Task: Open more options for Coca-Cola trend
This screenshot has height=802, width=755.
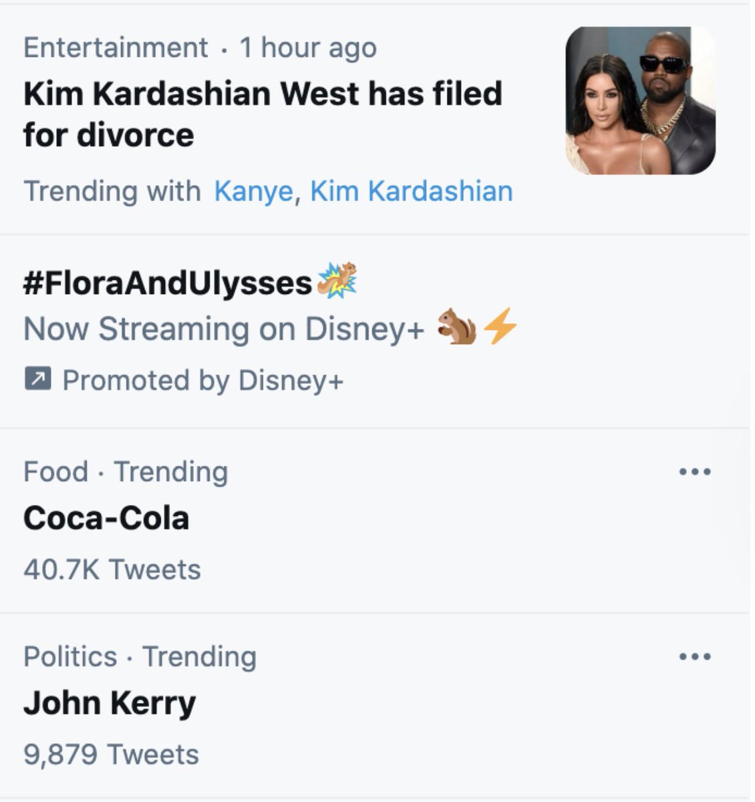Action: click(x=694, y=472)
